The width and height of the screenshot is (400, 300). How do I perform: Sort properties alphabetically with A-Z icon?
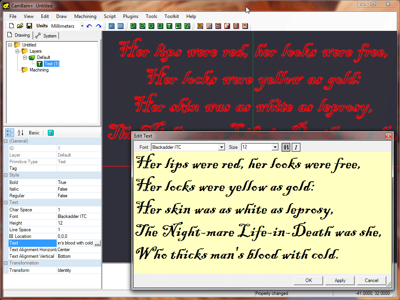pos(21,133)
